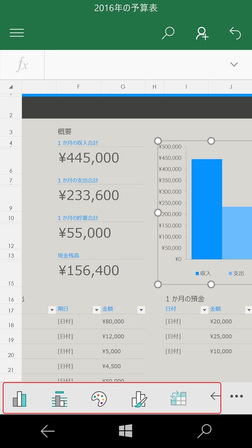This screenshot has height=448, width=252.
Task: Select the column G header
Action: (123, 87)
